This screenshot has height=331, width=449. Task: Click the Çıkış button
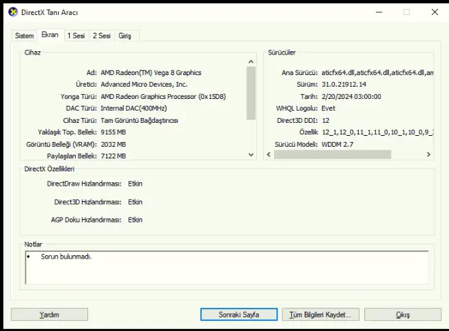[x=403, y=315]
